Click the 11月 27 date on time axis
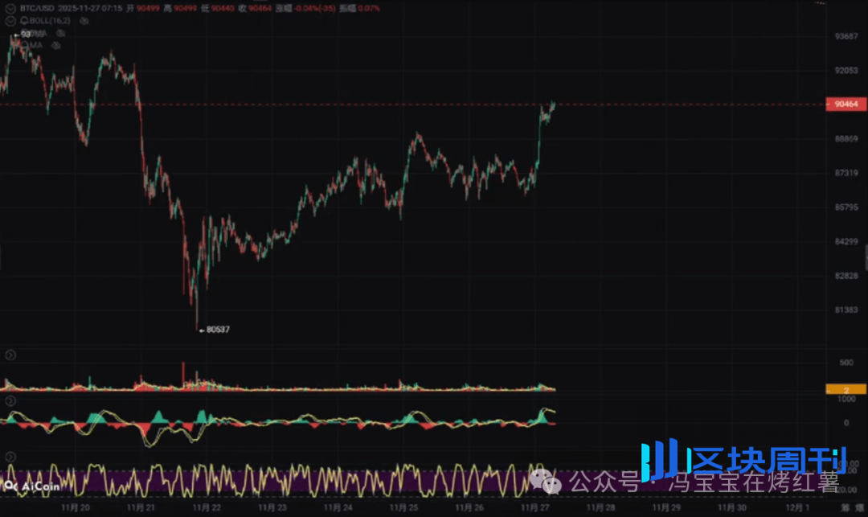This screenshot has width=868, height=517. pyautogui.click(x=534, y=508)
